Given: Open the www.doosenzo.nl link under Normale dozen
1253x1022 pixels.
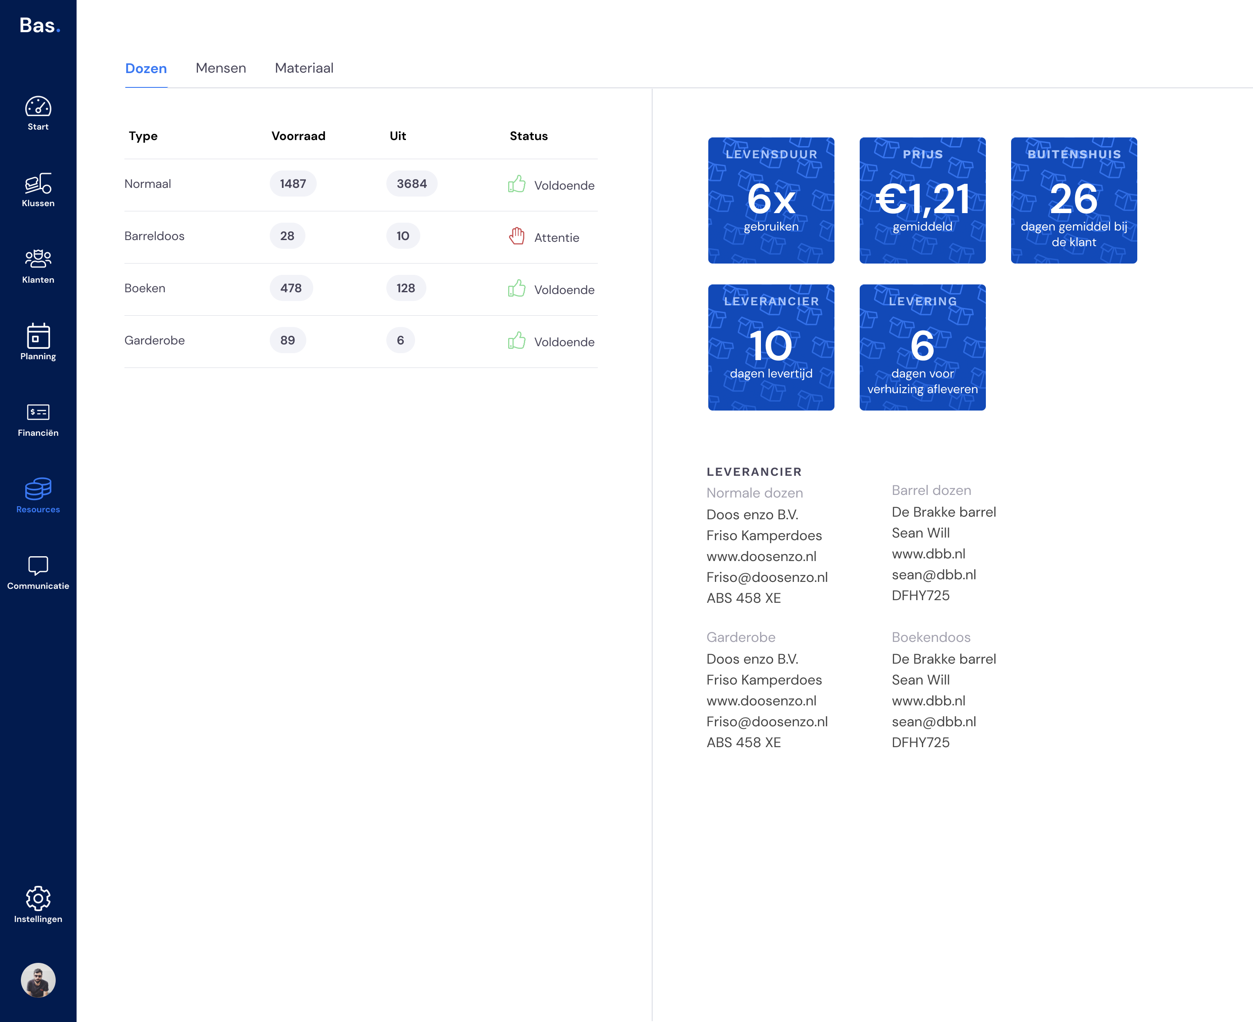Looking at the screenshot, I should 761,556.
